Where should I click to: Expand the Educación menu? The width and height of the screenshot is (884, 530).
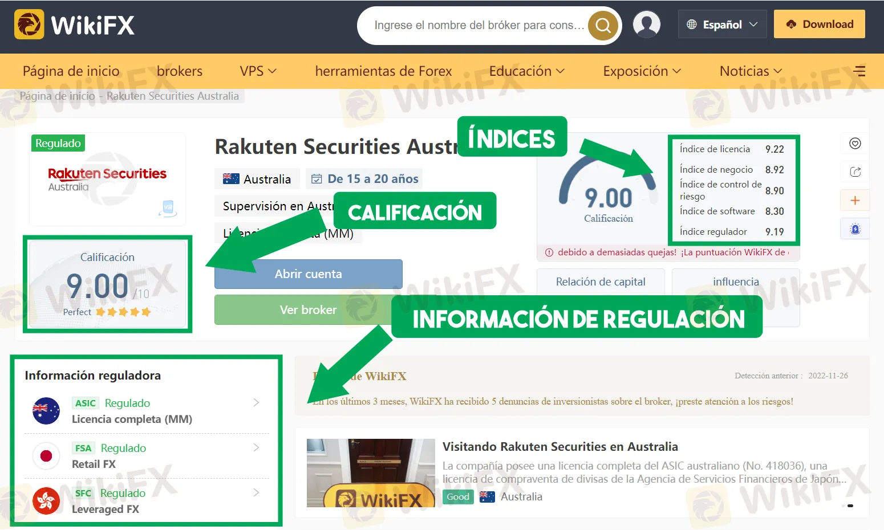click(526, 71)
